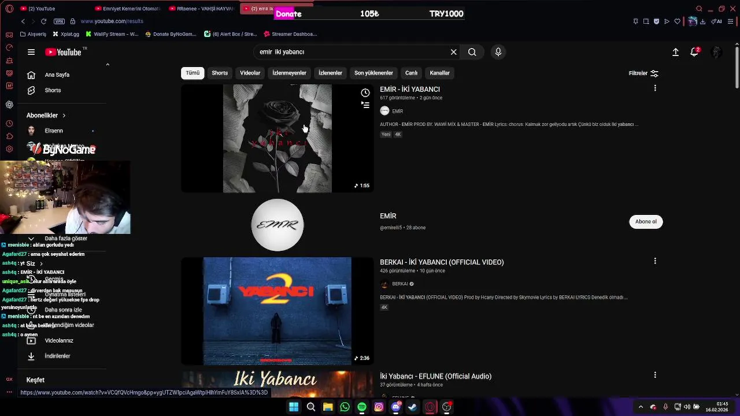Start voice search with the microphone
This screenshot has height=416, width=740.
click(498, 52)
